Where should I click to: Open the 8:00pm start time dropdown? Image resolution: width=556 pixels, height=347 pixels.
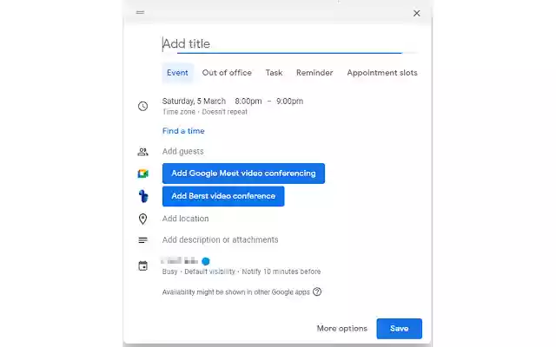click(x=248, y=101)
